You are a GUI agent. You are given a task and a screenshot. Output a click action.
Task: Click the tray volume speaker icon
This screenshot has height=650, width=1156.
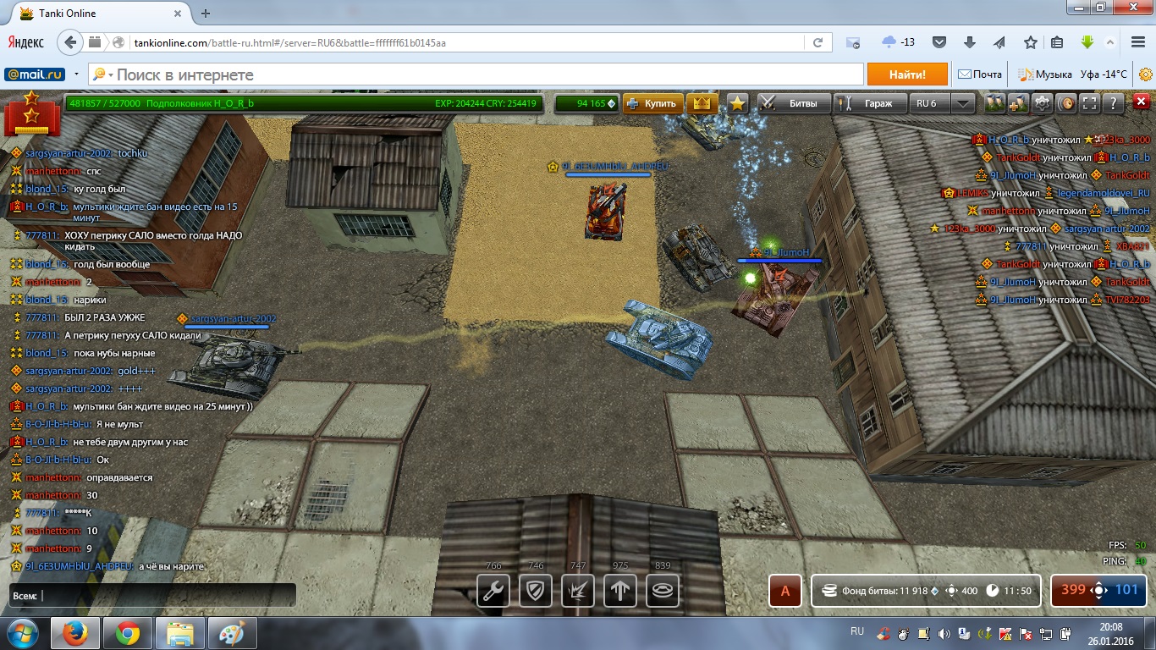pos(944,633)
